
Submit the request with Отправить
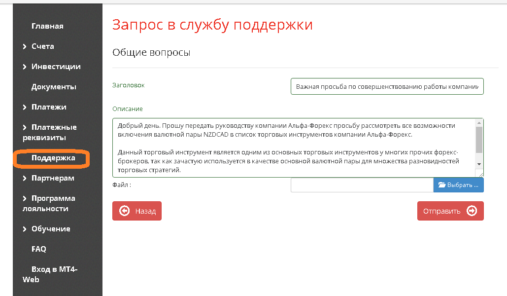click(450, 211)
